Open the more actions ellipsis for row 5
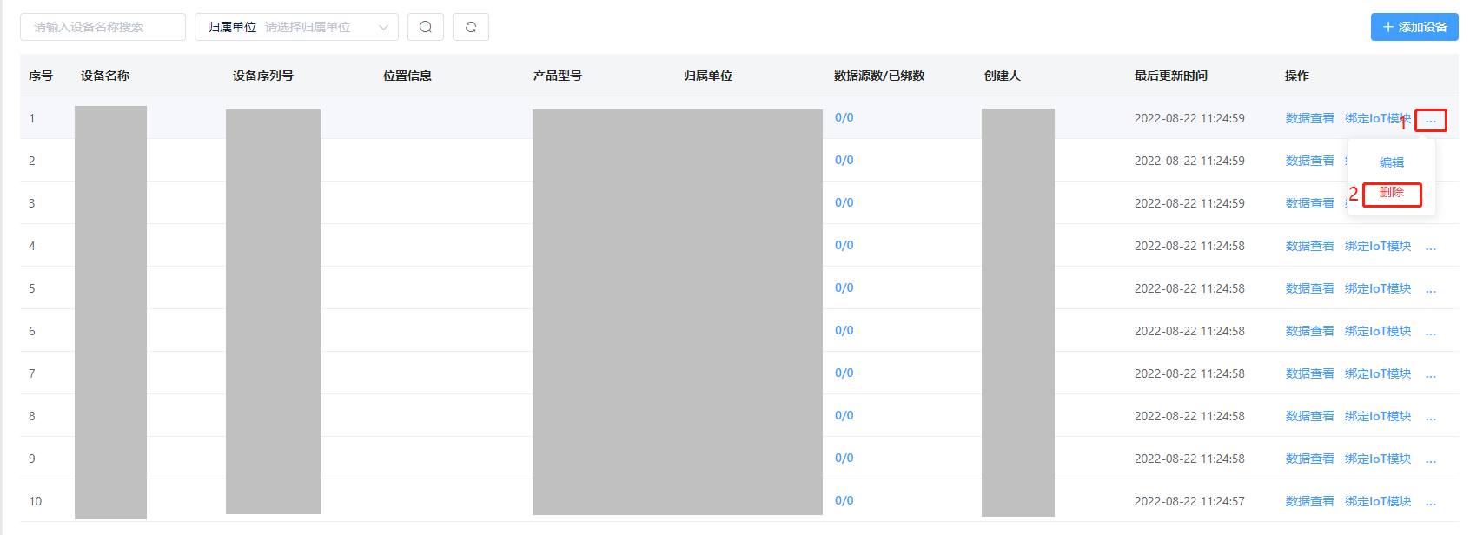 [x=1431, y=290]
